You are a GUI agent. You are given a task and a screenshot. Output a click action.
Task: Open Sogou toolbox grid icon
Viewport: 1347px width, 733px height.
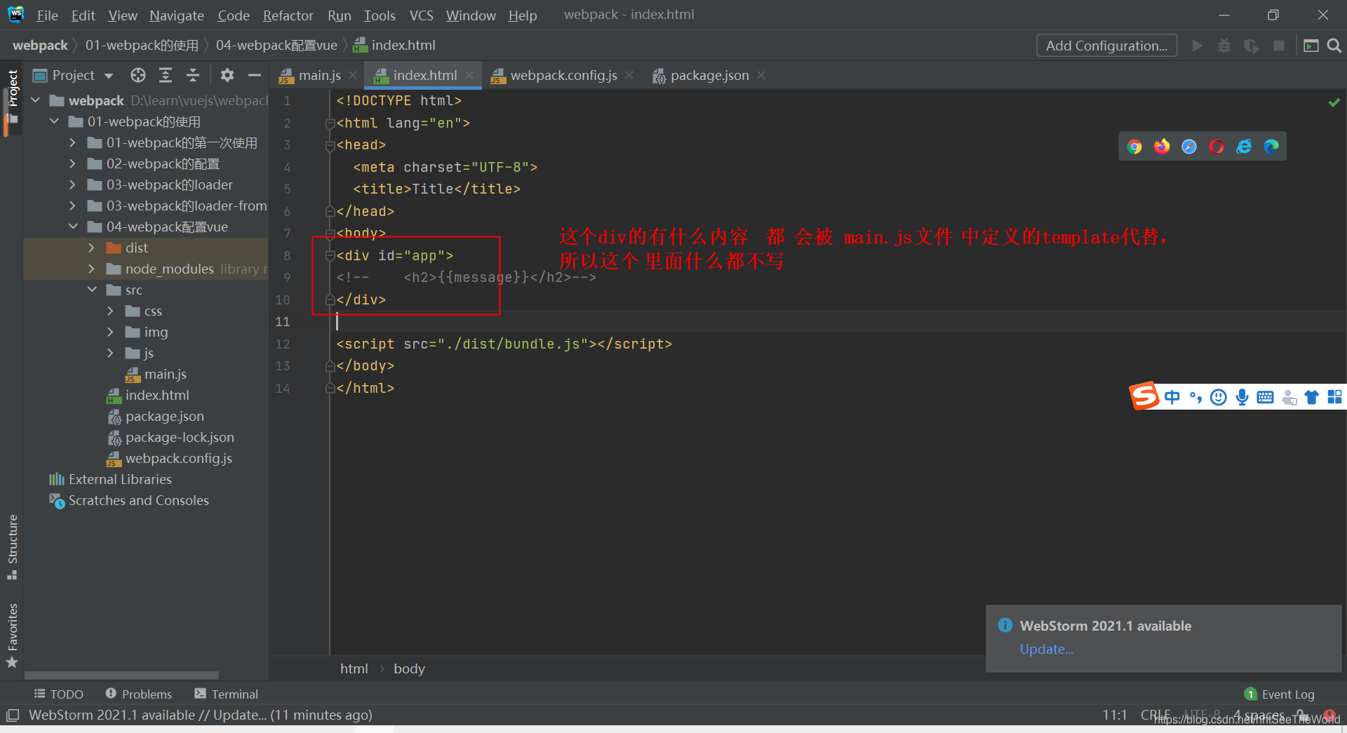pyautogui.click(x=1334, y=398)
